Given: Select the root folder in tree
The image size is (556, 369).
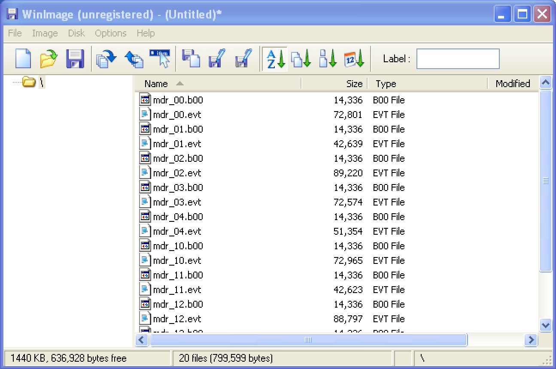Looking at the screenshot, I should pos(33,82).
